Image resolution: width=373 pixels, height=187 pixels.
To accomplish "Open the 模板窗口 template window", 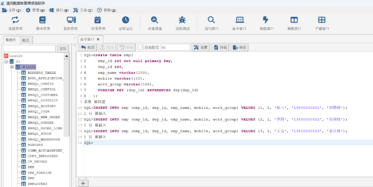I will coord(294,23).
